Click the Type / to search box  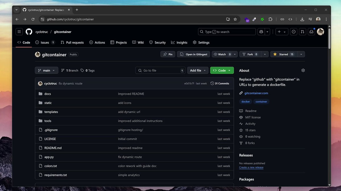[x=227, y=32]
